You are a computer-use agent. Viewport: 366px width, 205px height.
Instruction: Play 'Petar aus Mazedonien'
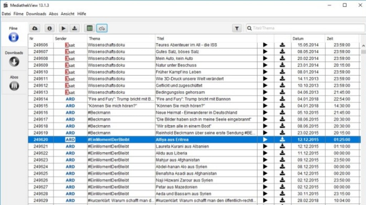coord(265,187)
